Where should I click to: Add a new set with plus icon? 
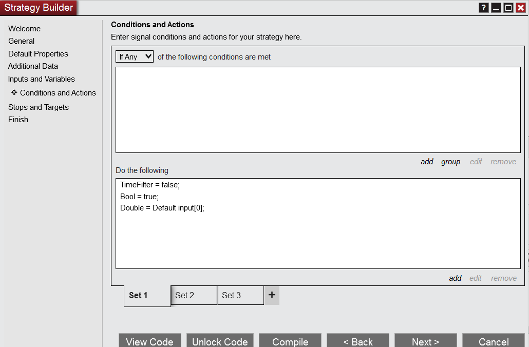point(272,295)
